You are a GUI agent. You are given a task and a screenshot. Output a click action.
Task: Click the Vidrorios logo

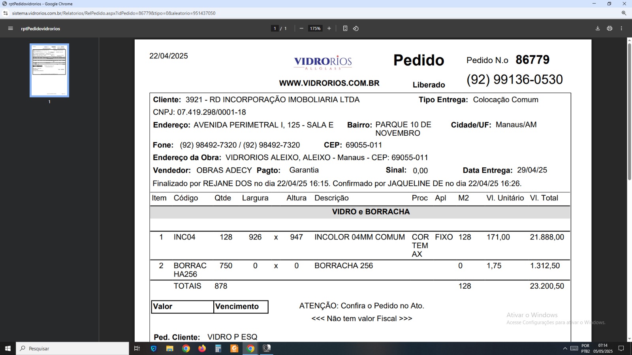point(323,62)
